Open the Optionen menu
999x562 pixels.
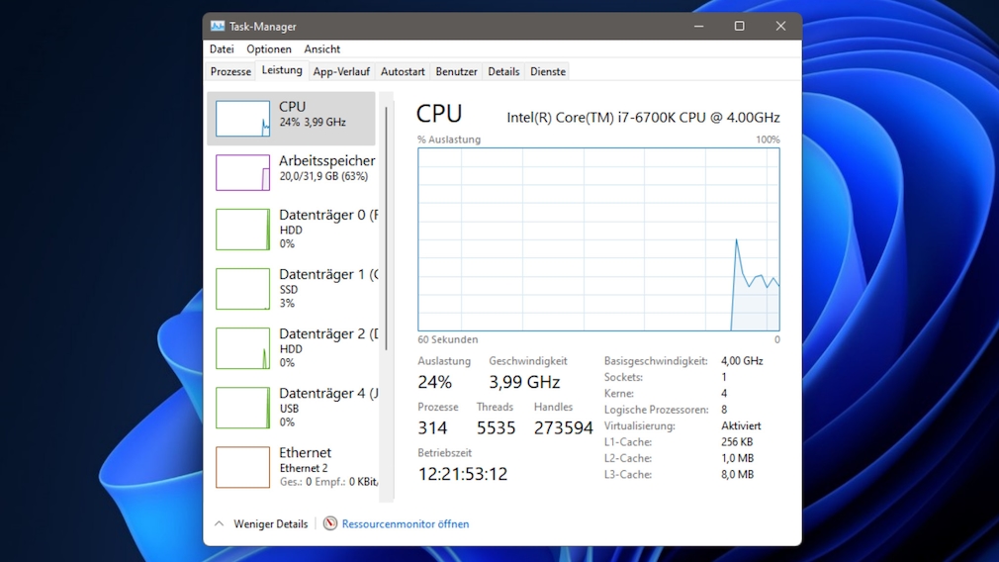(x=269, y=49)
